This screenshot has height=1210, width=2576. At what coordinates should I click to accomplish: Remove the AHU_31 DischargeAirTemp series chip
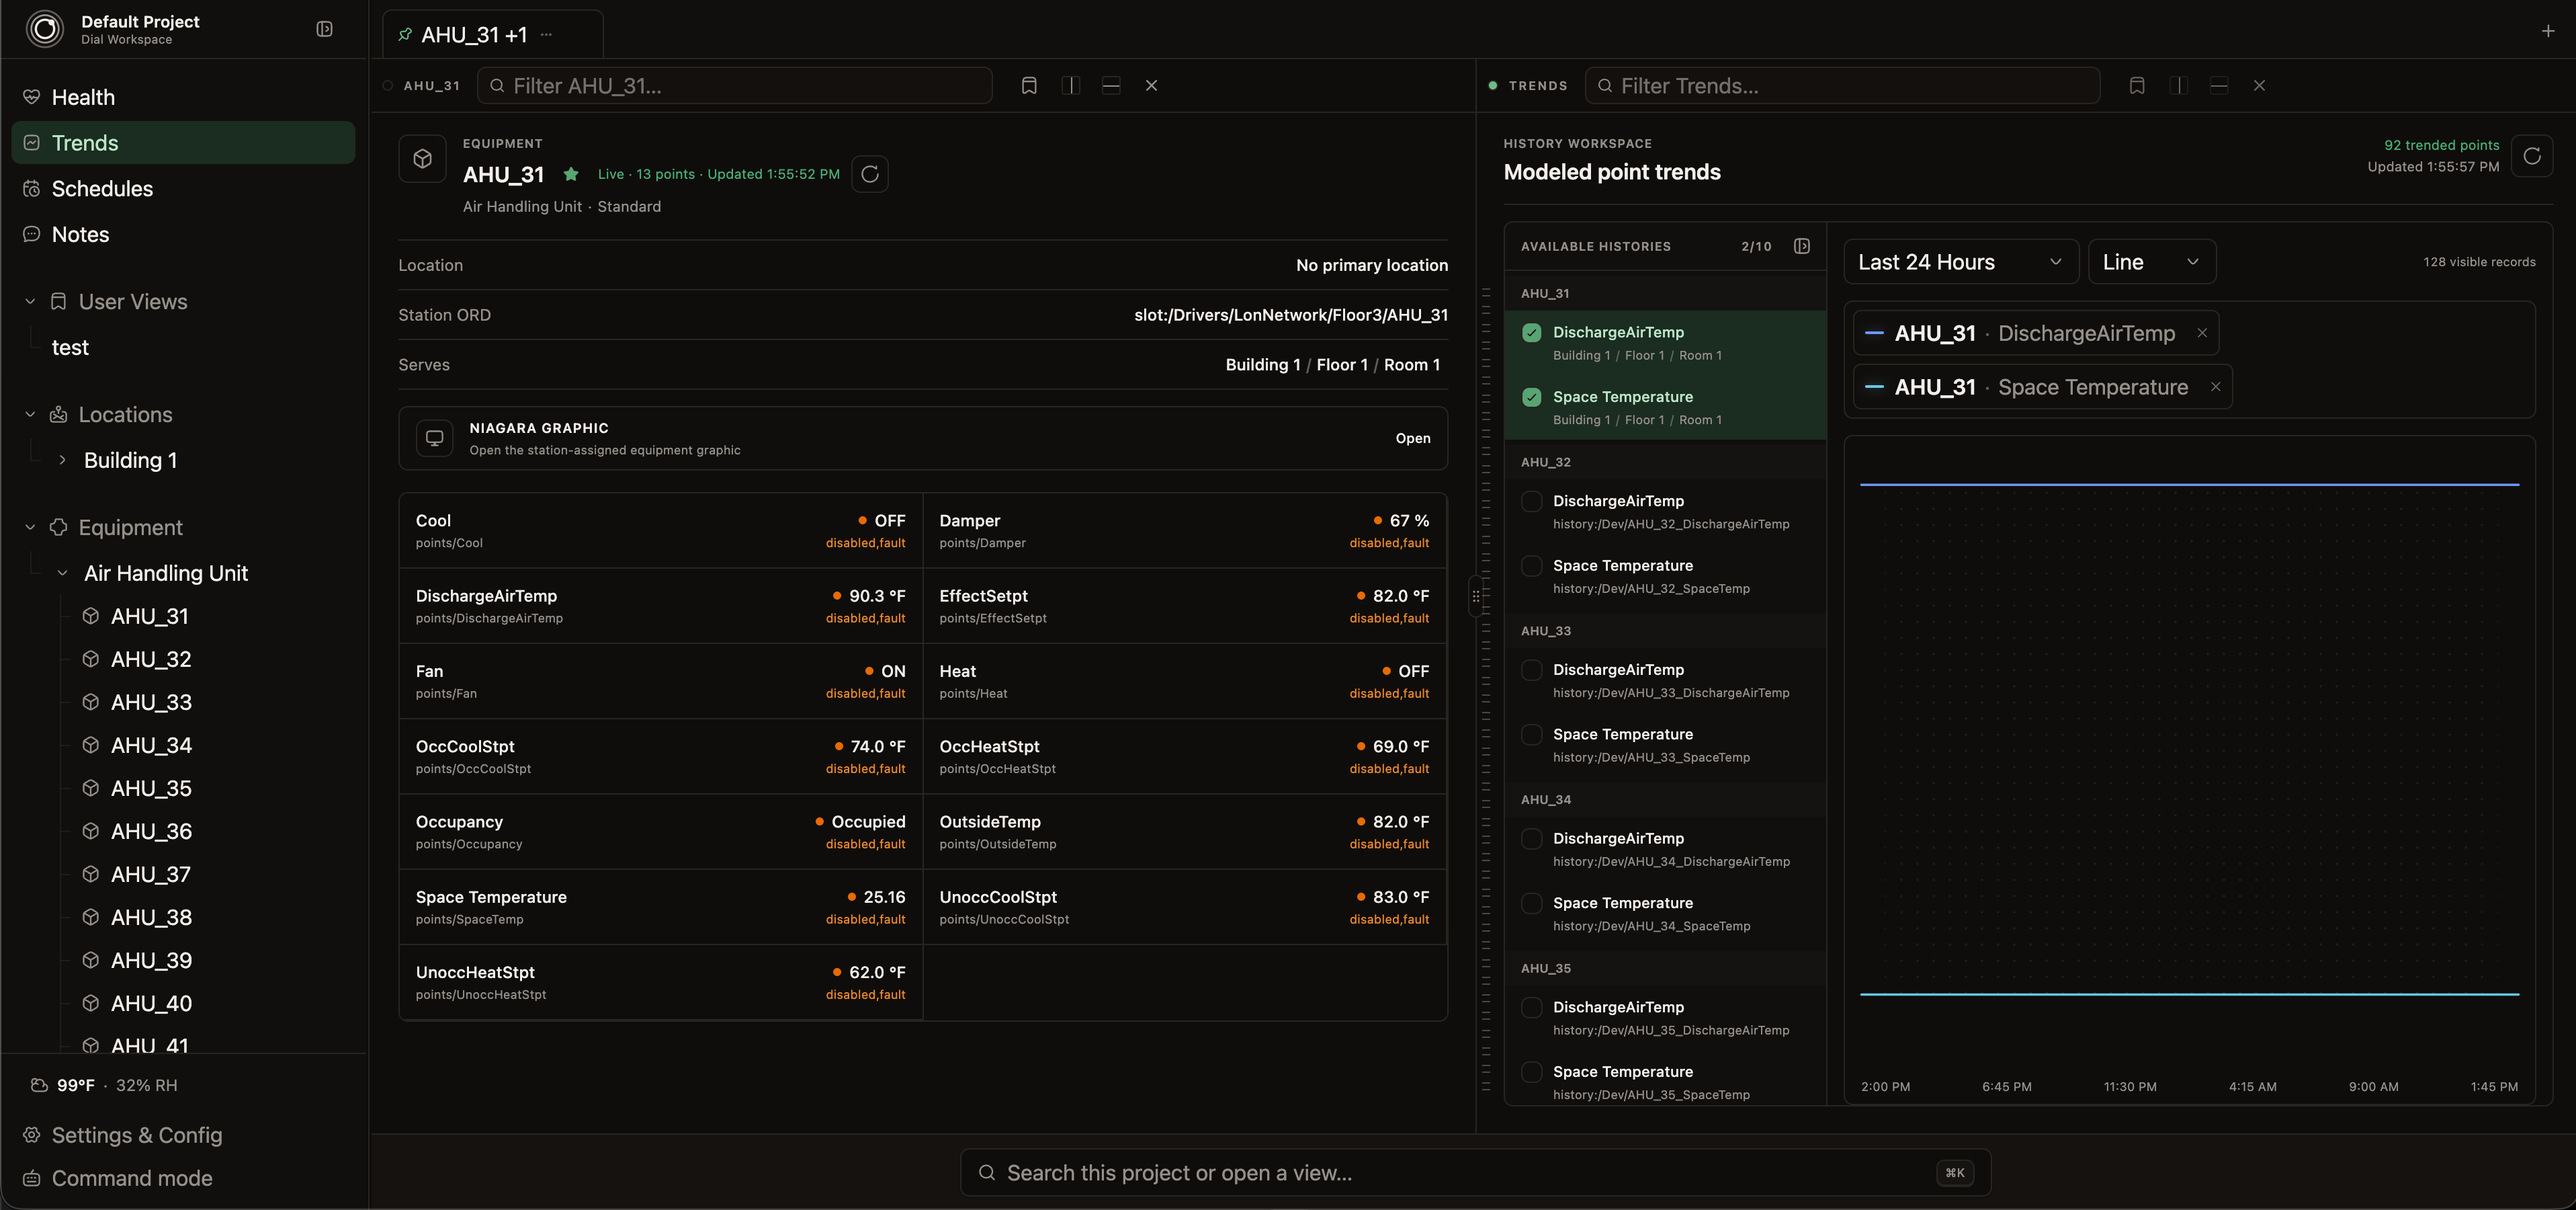(x=2202, y=333)
